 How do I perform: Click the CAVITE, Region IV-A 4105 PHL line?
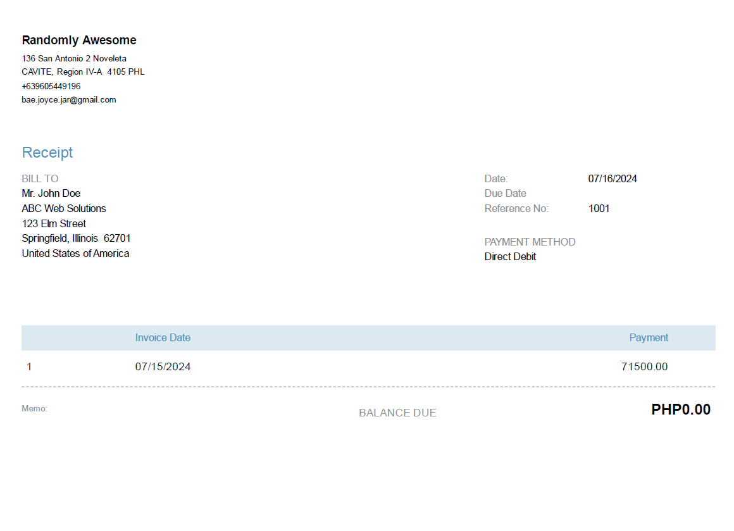tap(83, 72)
